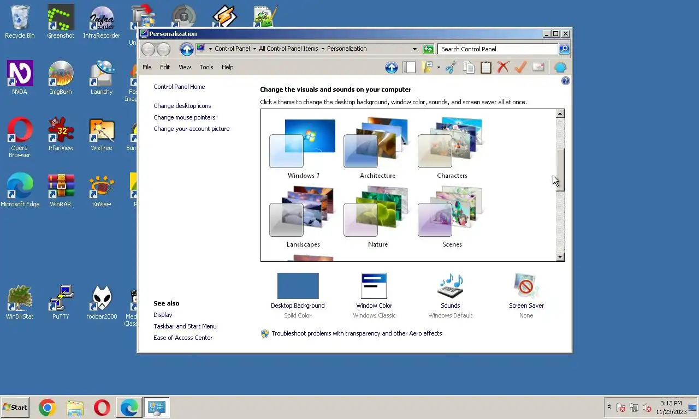Expand the dropdown arrow after Control Panel breadcrumb
The width and height of the screenshot is (699, 419).
254,49
